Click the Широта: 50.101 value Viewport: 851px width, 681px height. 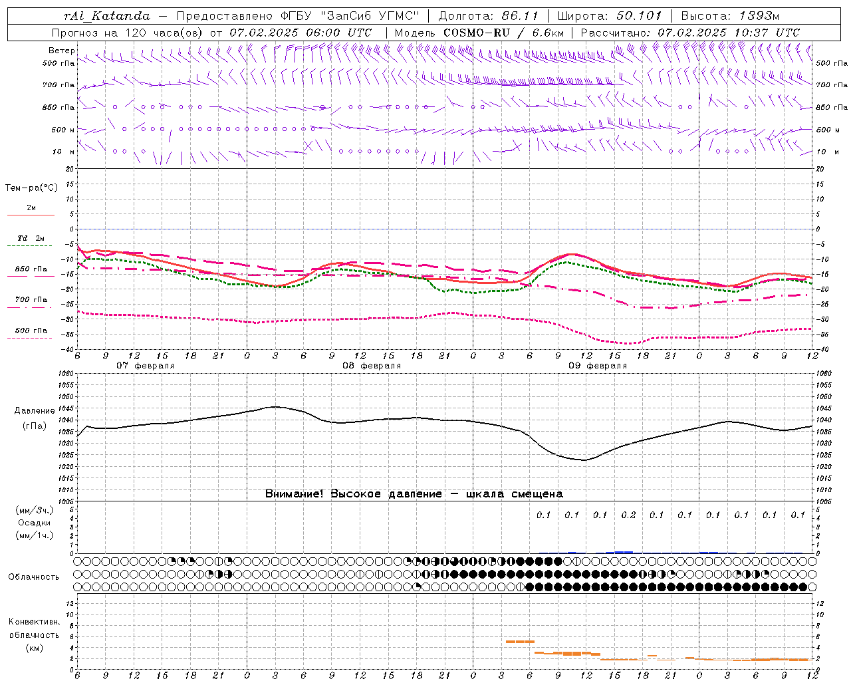[610, 15]
